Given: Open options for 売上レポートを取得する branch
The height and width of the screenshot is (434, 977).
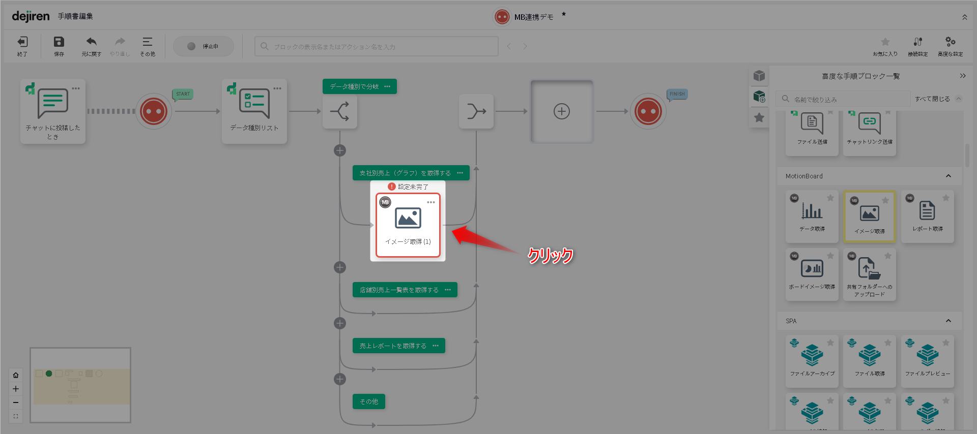Looking at the screenshot, I should pos(436,346).
